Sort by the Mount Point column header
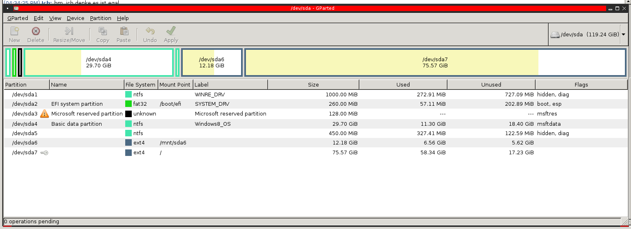The image size is (631, 229). 175,84
